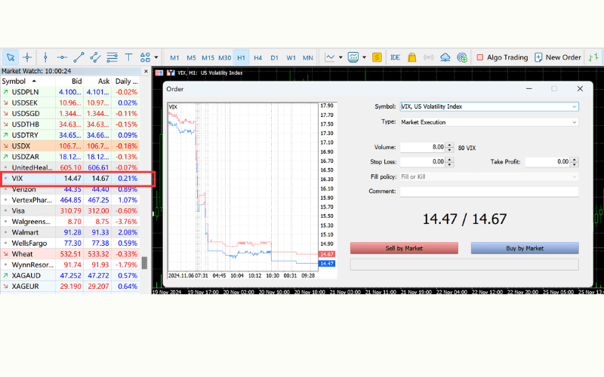
Task: Choose the trendline drawing tool
Action: (79, 57)
